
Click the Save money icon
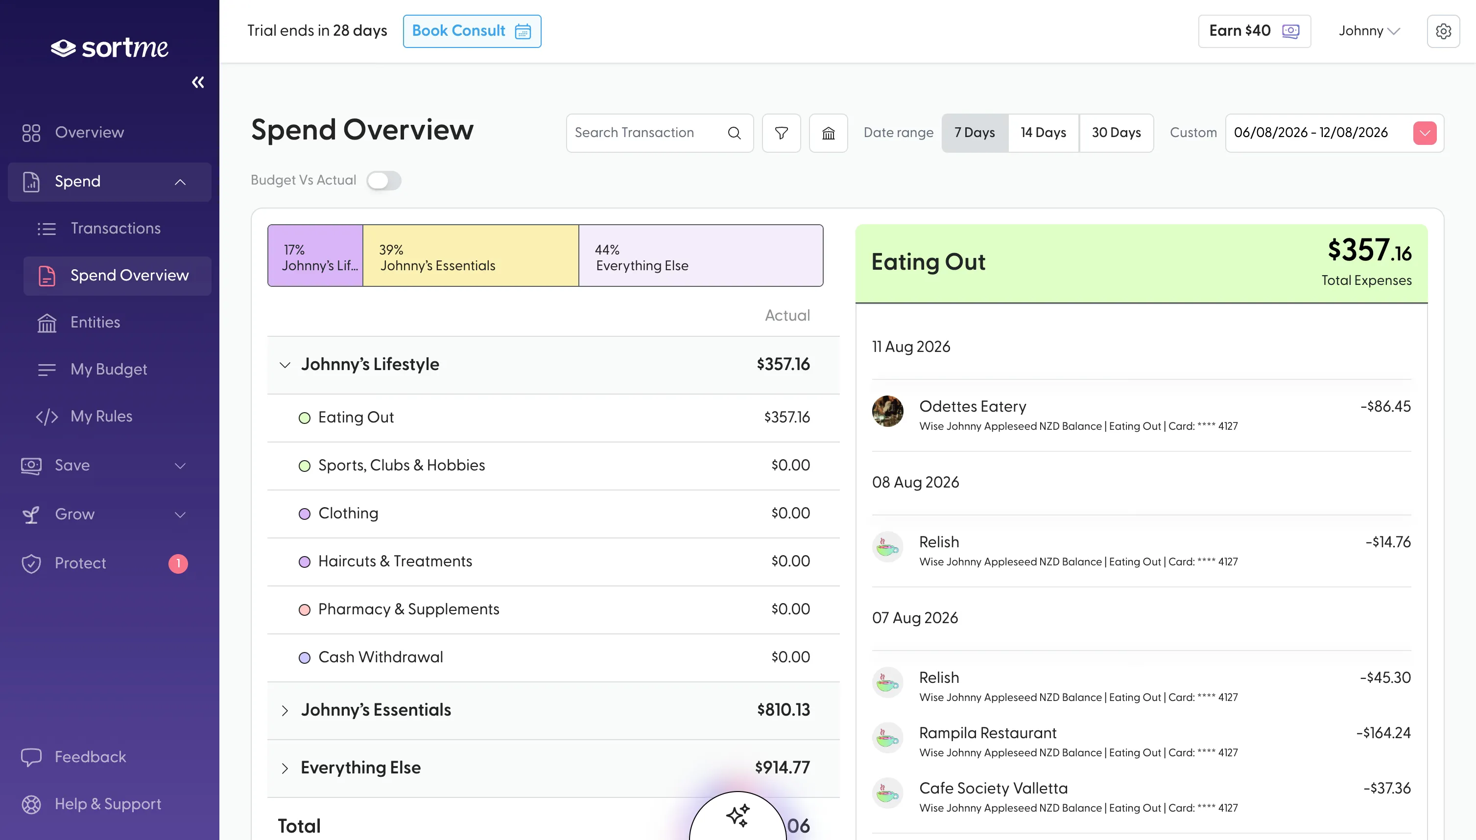point(31,466)
